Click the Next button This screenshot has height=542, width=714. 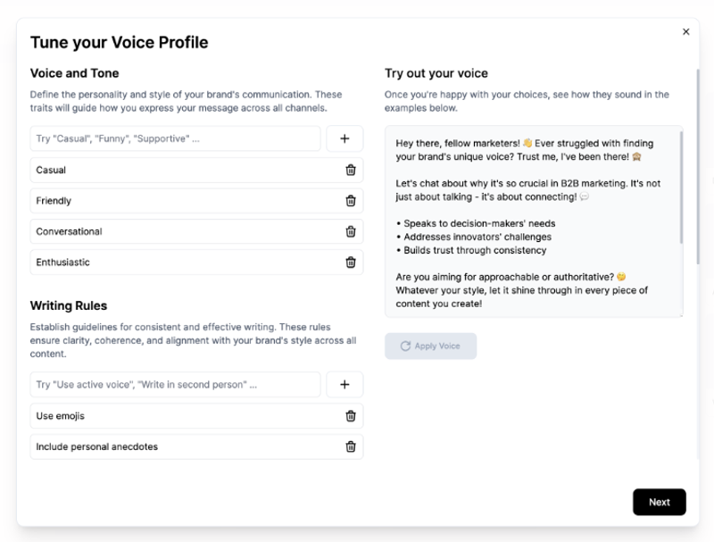pos(659,502)
